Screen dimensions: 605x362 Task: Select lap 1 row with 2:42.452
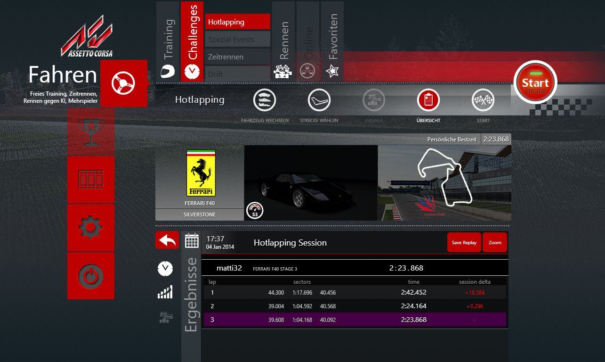355,292
